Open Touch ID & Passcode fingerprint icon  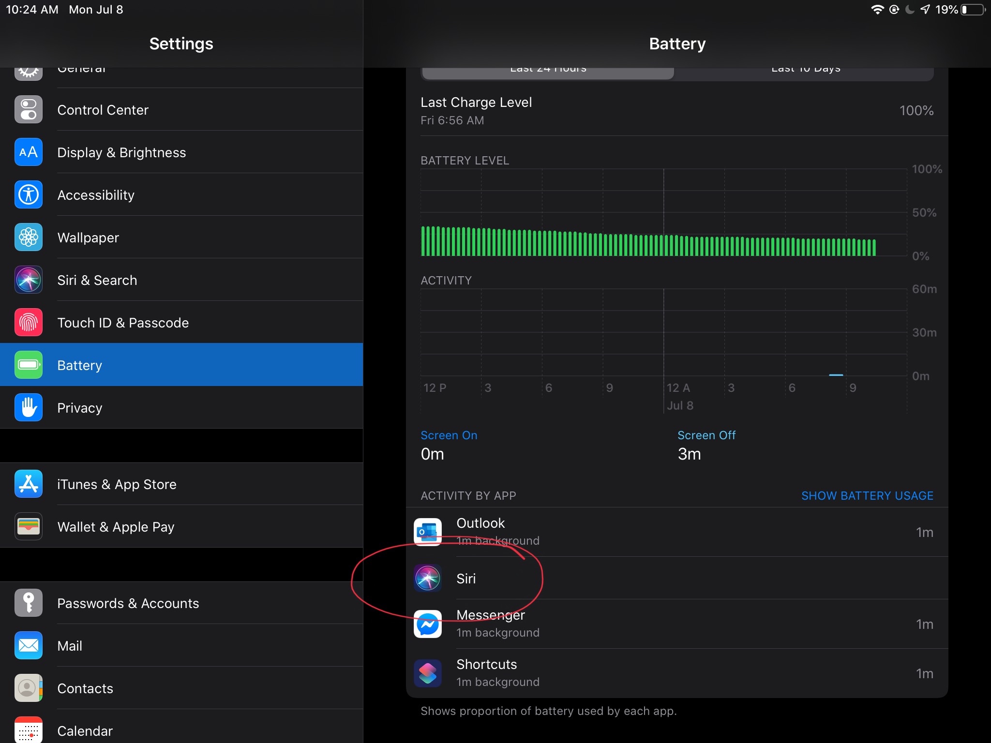[29, 323]
